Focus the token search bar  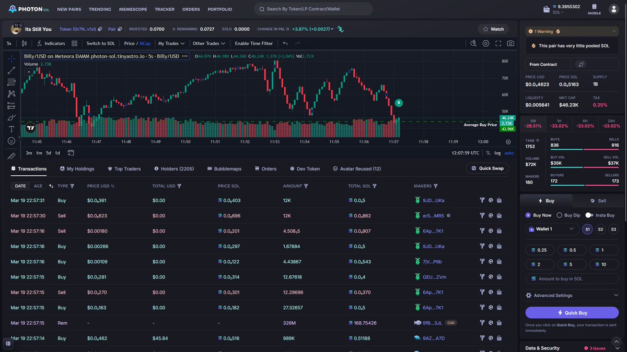click(313, 9)
